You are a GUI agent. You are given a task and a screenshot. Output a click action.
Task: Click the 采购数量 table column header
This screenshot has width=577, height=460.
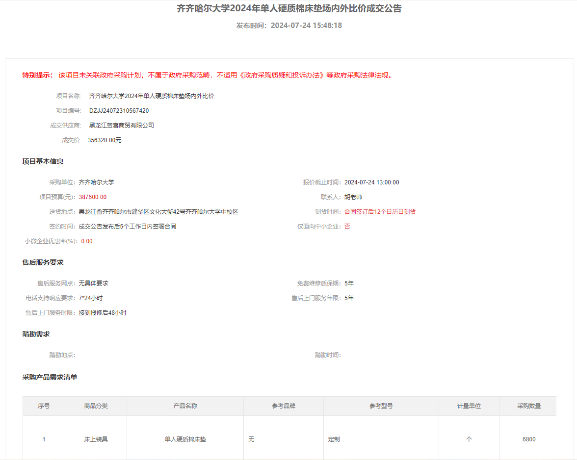tap(529, 406)
